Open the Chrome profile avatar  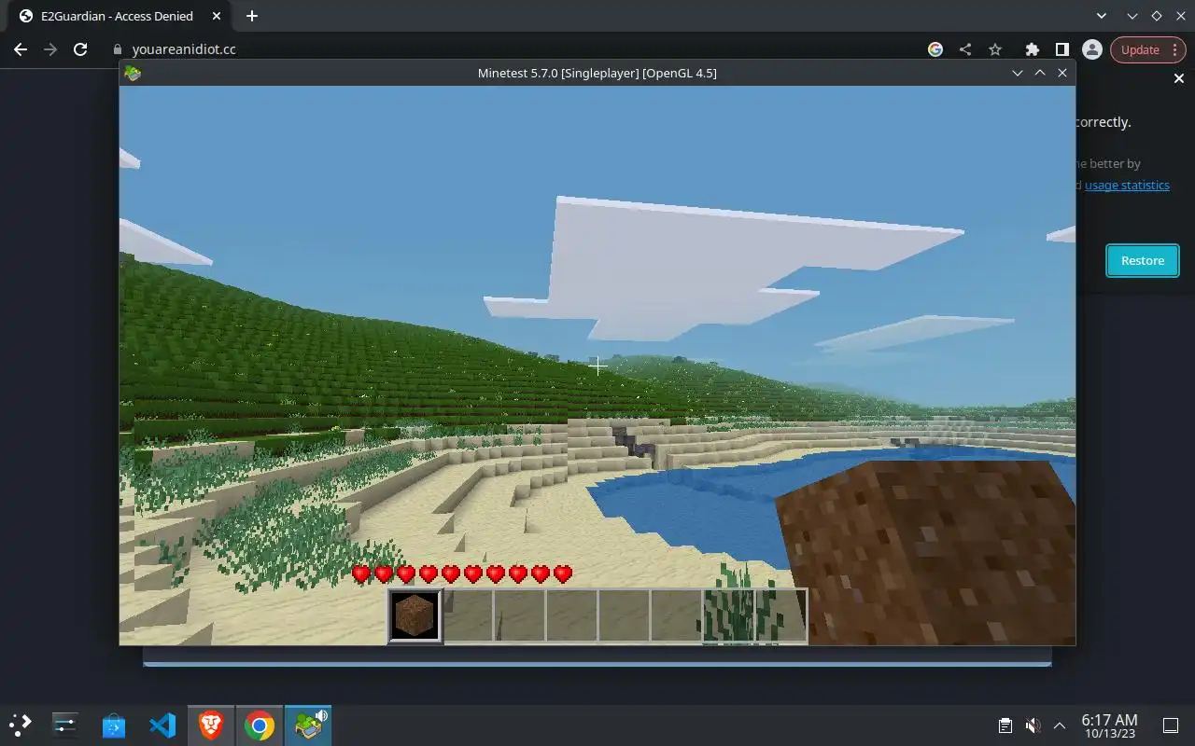click(1091, 49)
